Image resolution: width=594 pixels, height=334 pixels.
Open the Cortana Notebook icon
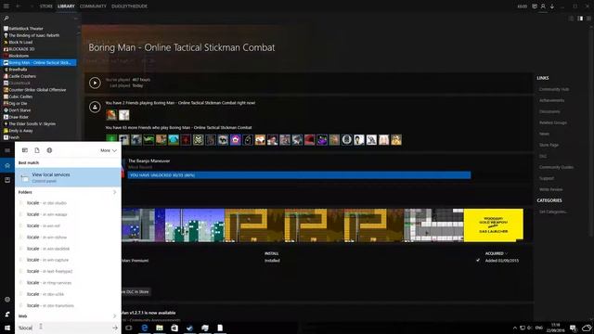pyautogui.click(x=7, y=180)
